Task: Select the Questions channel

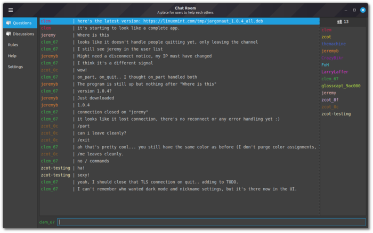Action: pos(22,23)
